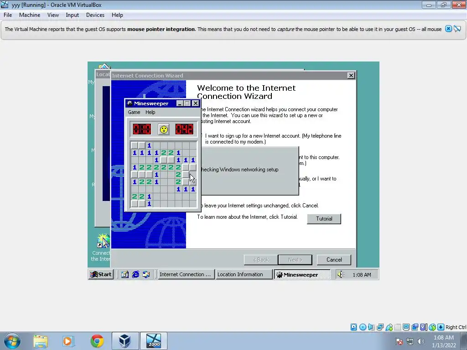Viewport: 467px width, 350px height.
Task: Open the Help menu in Minesweeper
Action: (x=150, y=112)
